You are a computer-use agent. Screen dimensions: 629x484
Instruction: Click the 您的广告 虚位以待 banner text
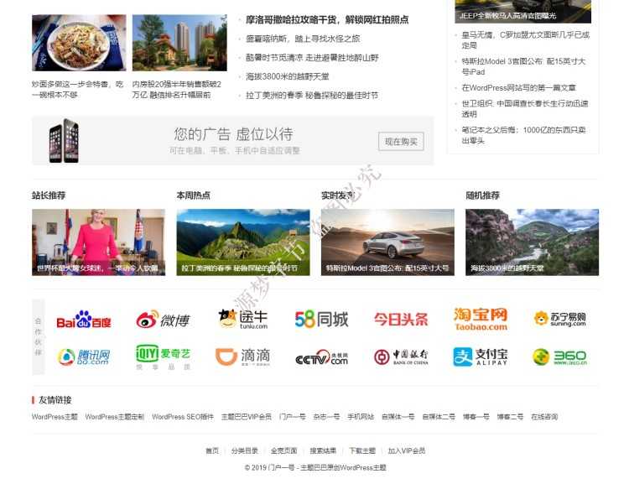[x=233, y=134]
